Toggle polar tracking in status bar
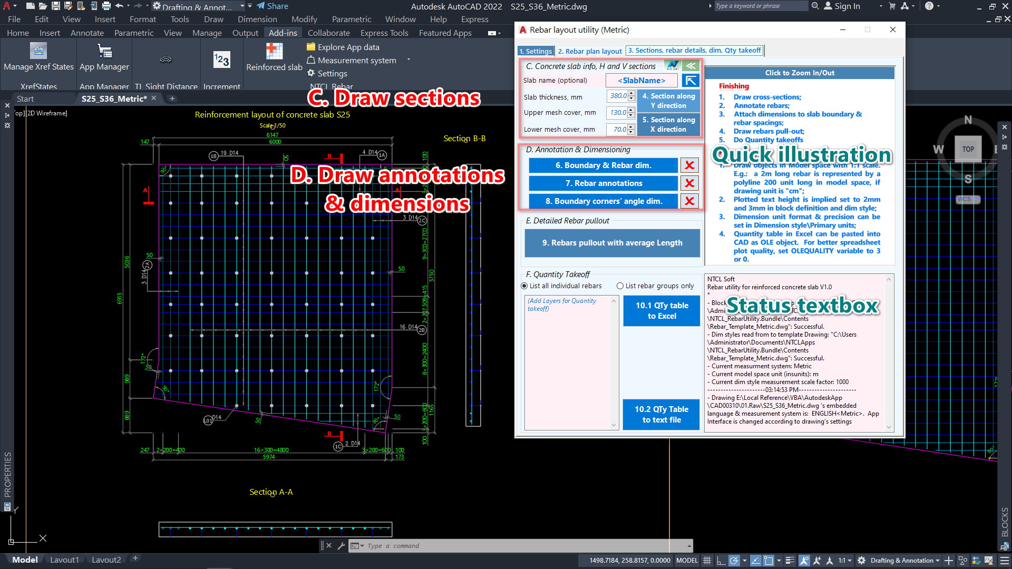Screen dimensions: 1012x569 click(x=734, y=561)
